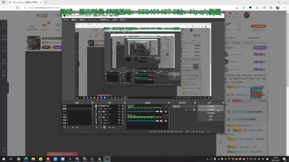Select the 场景 2 scene
The image size is (289, 162).
77,117
